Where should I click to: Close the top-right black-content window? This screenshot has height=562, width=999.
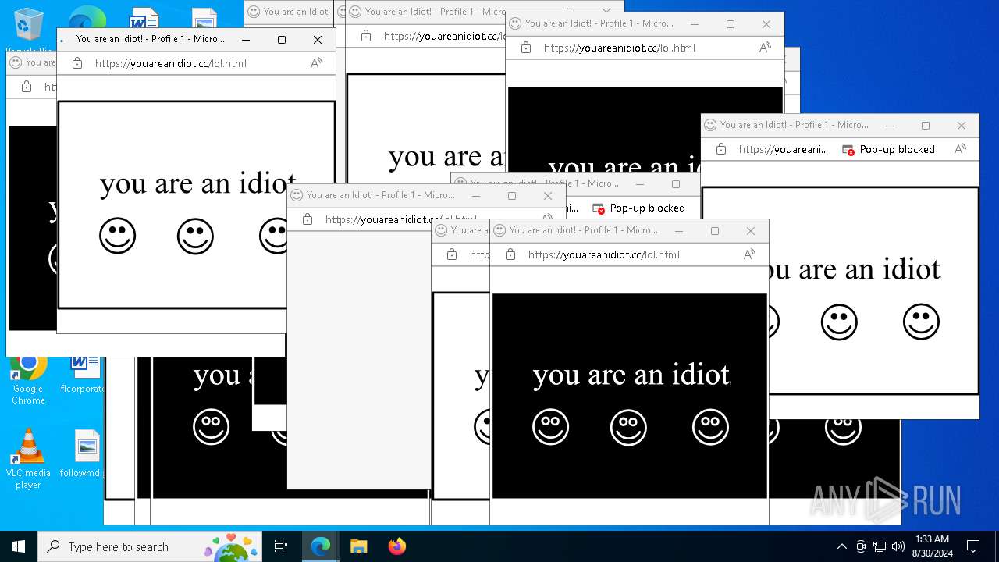tap(766, 23)
